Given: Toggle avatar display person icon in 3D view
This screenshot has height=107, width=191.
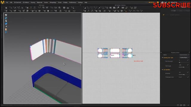Looking at the screenshot, I should (6, 21).
